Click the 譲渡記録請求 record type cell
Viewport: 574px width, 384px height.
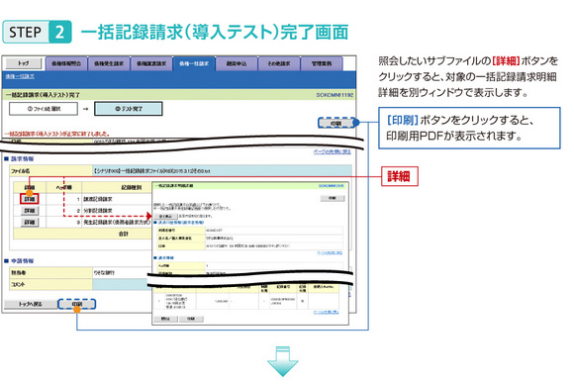117,199
